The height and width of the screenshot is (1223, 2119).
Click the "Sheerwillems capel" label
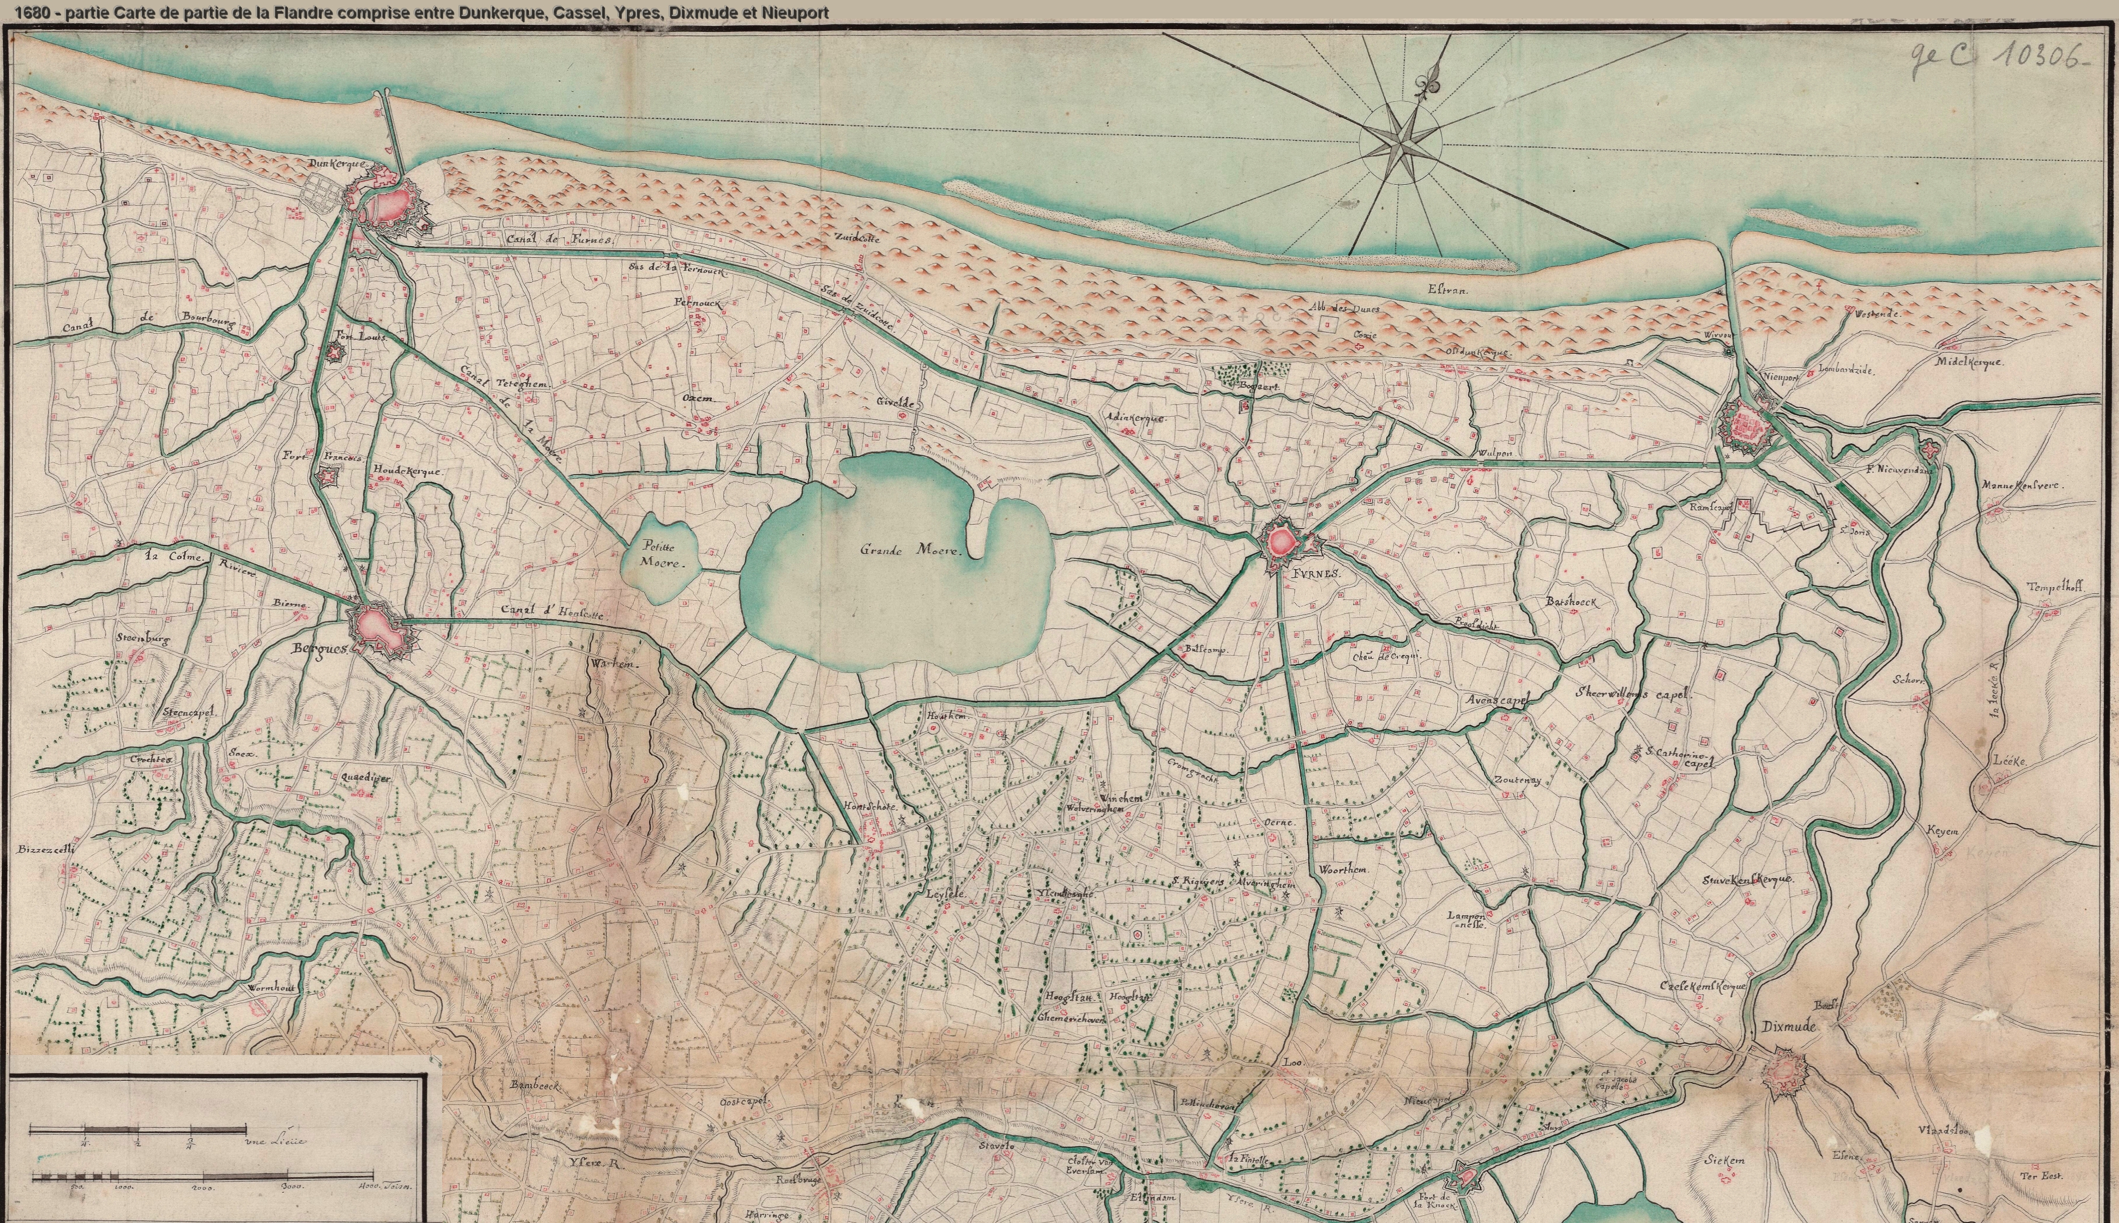(1634, 695)
